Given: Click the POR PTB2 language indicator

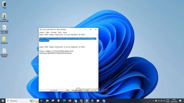Looking at the screenshot, I should [x=168, y=101].
